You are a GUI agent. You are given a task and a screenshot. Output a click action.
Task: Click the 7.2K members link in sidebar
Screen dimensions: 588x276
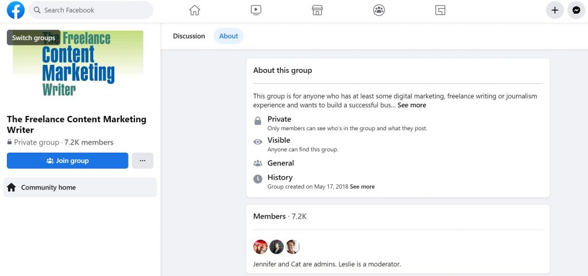(x=89, y=142)
